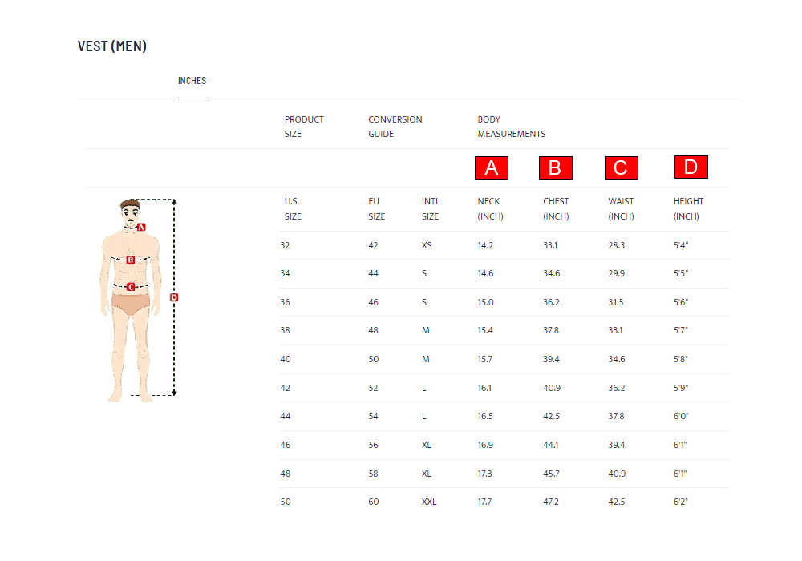Click the XS international size cell
The image size is (802, 561).
(x=427, y=245)
